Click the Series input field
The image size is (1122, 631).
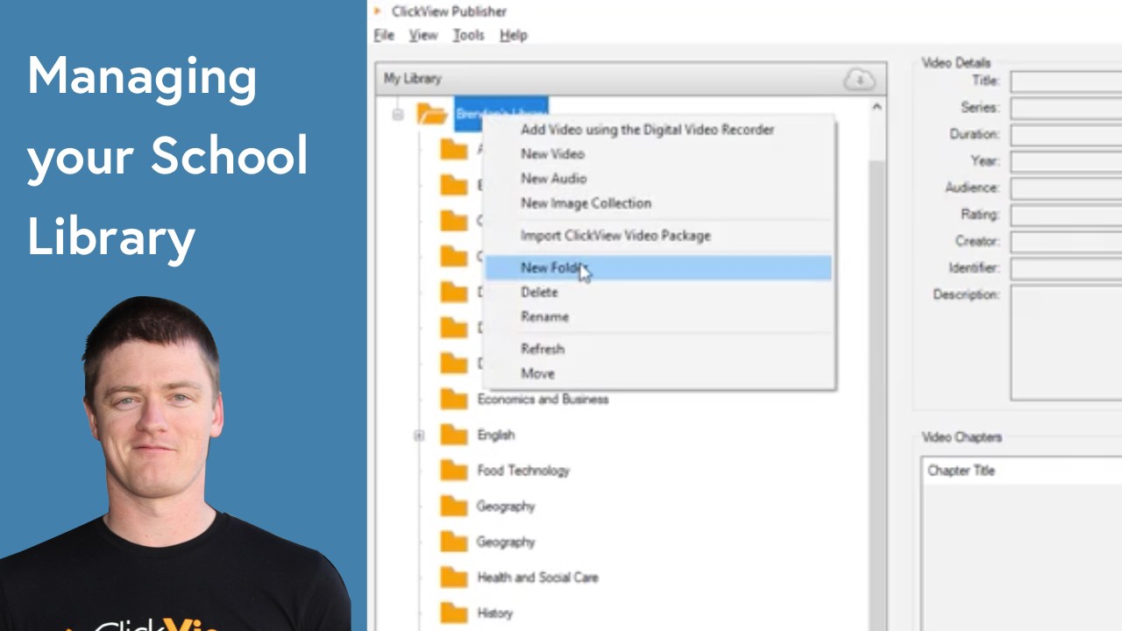click(x=1066, y=109)
